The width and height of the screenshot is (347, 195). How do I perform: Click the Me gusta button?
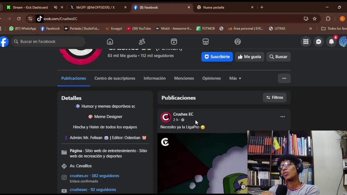point(249,57)
